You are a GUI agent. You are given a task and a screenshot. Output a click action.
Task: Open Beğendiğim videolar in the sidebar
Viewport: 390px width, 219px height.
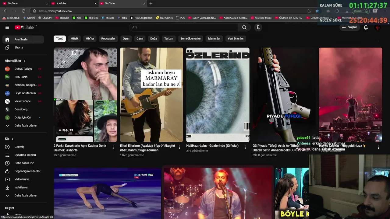click(23, 171)
